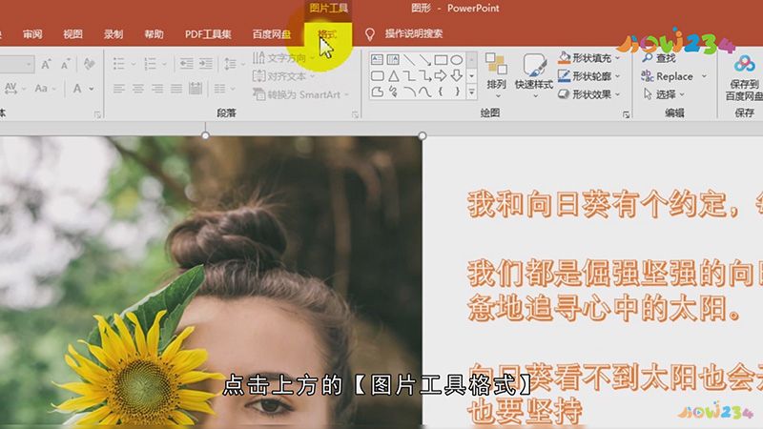This screenshot has height=429, width=763.
Task: Open the 快速样式 quick styles button
Action: tap(534, 75)
